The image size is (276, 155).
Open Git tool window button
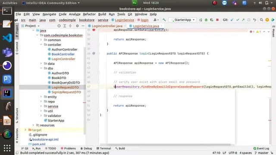[x=25, y=148]
